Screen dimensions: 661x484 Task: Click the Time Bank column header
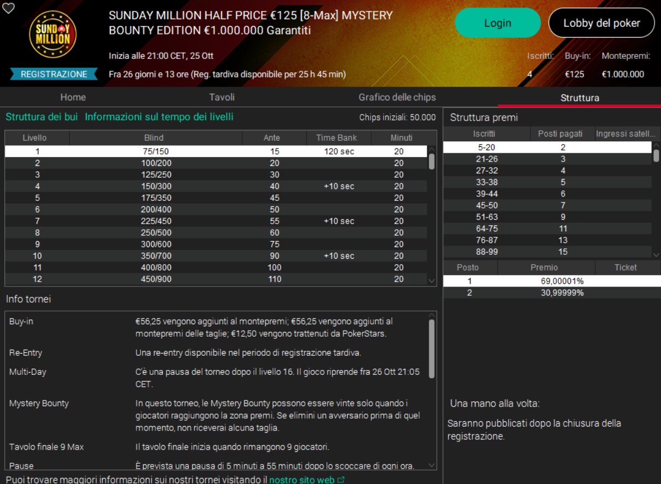(339, 138)
